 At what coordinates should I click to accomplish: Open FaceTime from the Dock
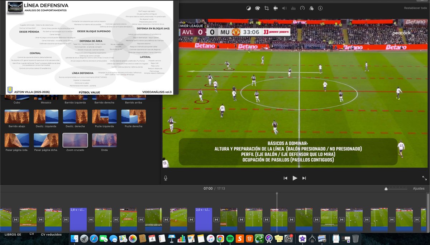tap(104, 238)
